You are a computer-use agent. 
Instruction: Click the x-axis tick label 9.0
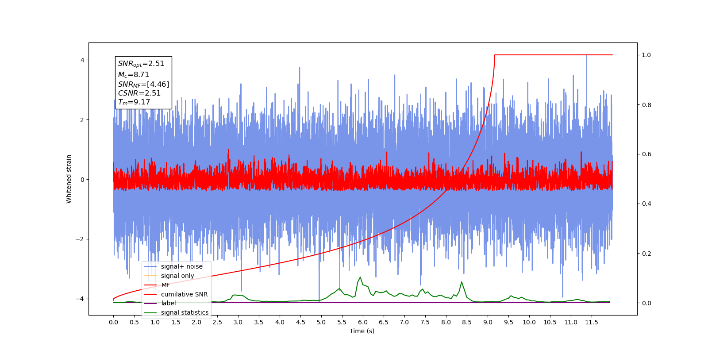point(488,322)
